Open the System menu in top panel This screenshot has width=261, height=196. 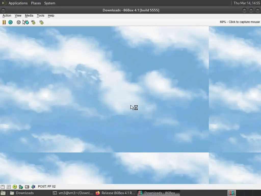[x=50, y=3]
